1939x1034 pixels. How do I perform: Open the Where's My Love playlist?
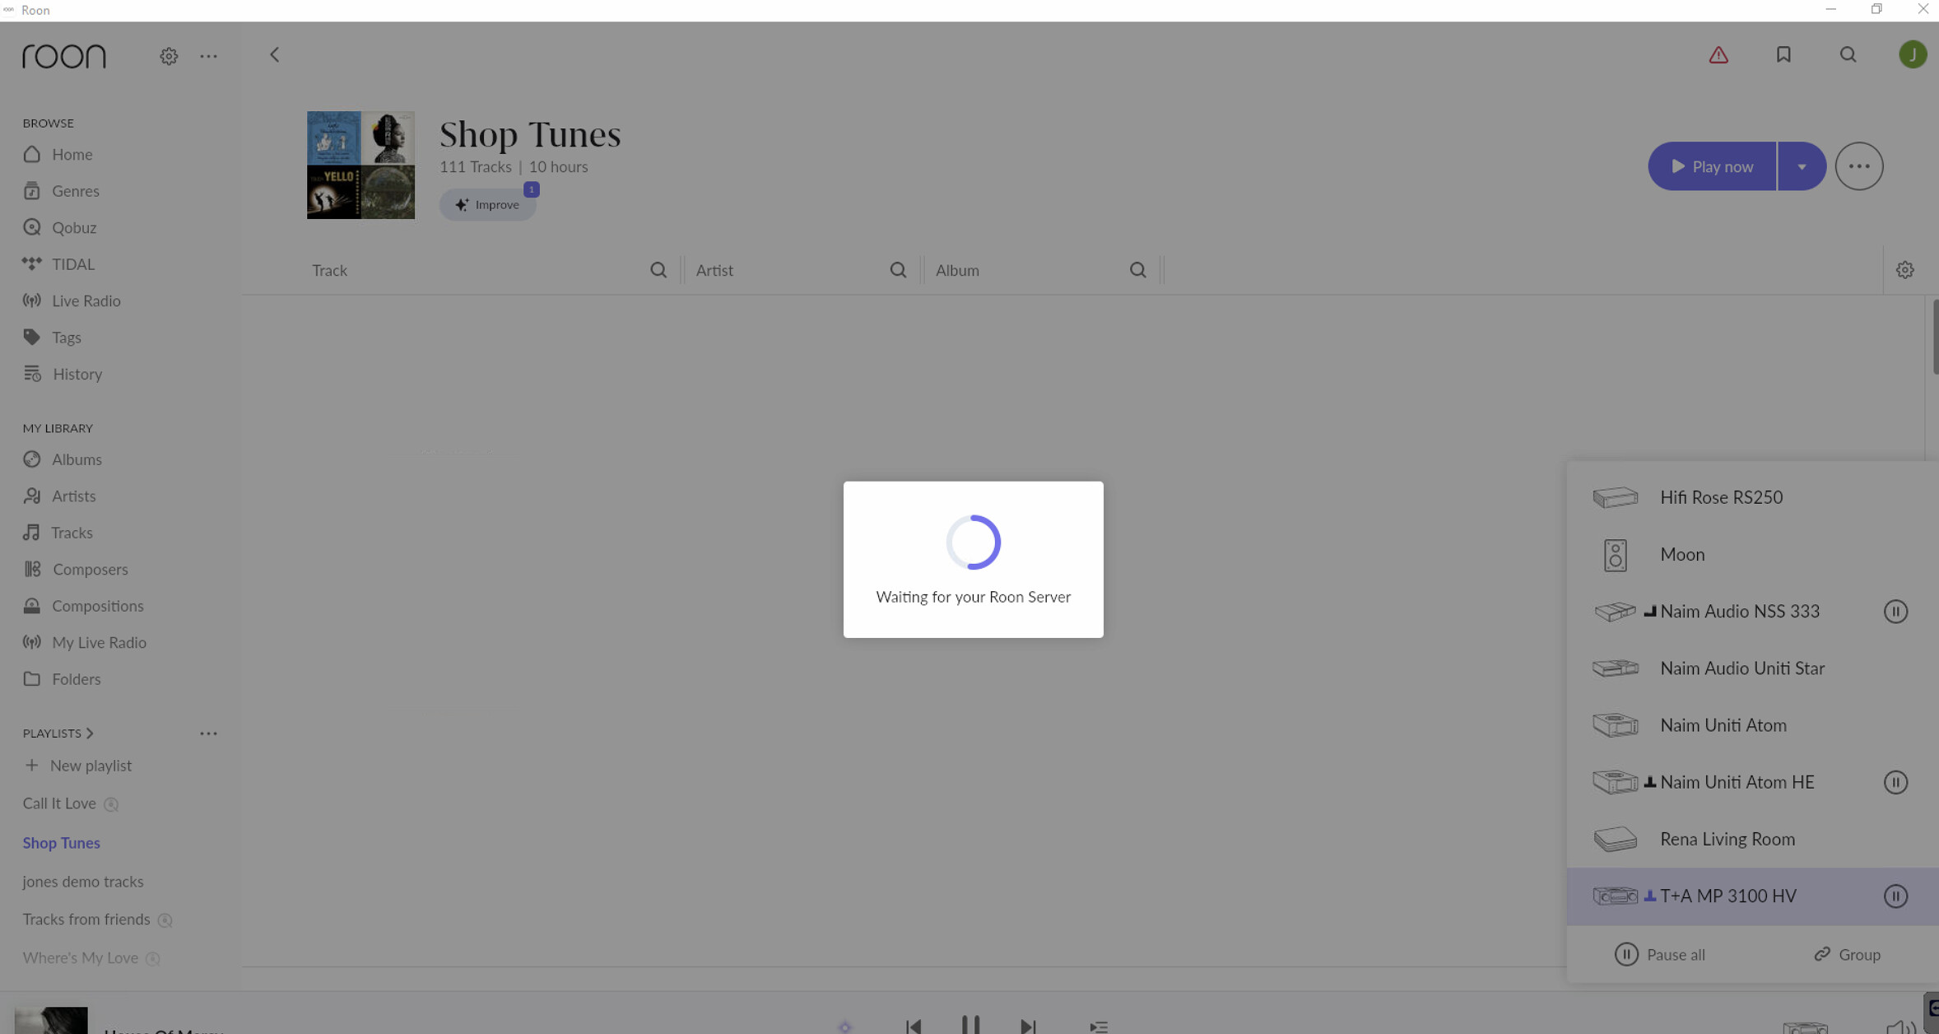[x=81, y=957]
